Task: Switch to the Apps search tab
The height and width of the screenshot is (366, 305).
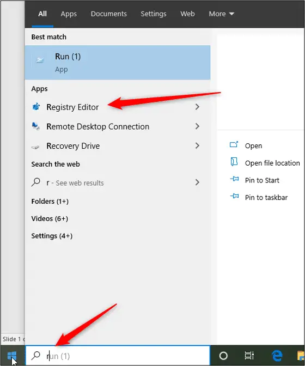Action: [69, 14]
